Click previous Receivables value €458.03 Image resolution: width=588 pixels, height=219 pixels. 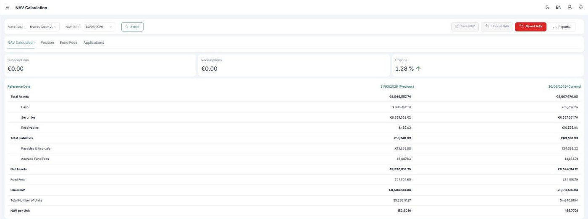pyautogui.click(x=404, y=128)
